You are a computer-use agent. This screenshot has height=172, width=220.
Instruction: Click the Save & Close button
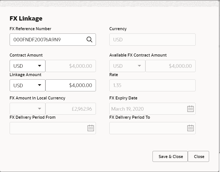click(x=170, y=157)
